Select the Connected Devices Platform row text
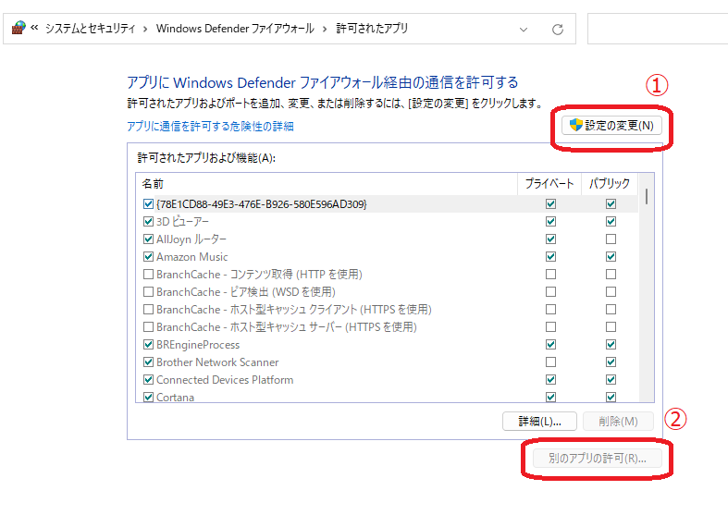Screen dimensions: 728x515 (225, 380)
